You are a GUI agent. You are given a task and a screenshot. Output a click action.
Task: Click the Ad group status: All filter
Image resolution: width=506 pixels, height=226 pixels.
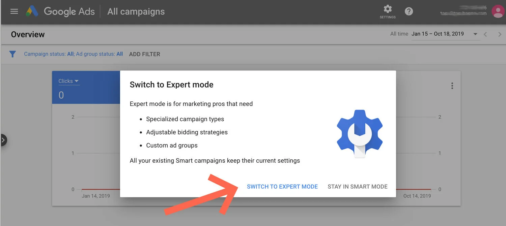(x=100, y=54)
